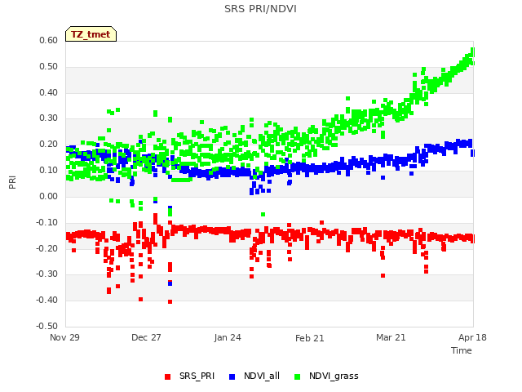Click the 0.30 y-axis tick label
Viewport: 522px width, 392px height.
pyautogui.click(x=49, y=118)
